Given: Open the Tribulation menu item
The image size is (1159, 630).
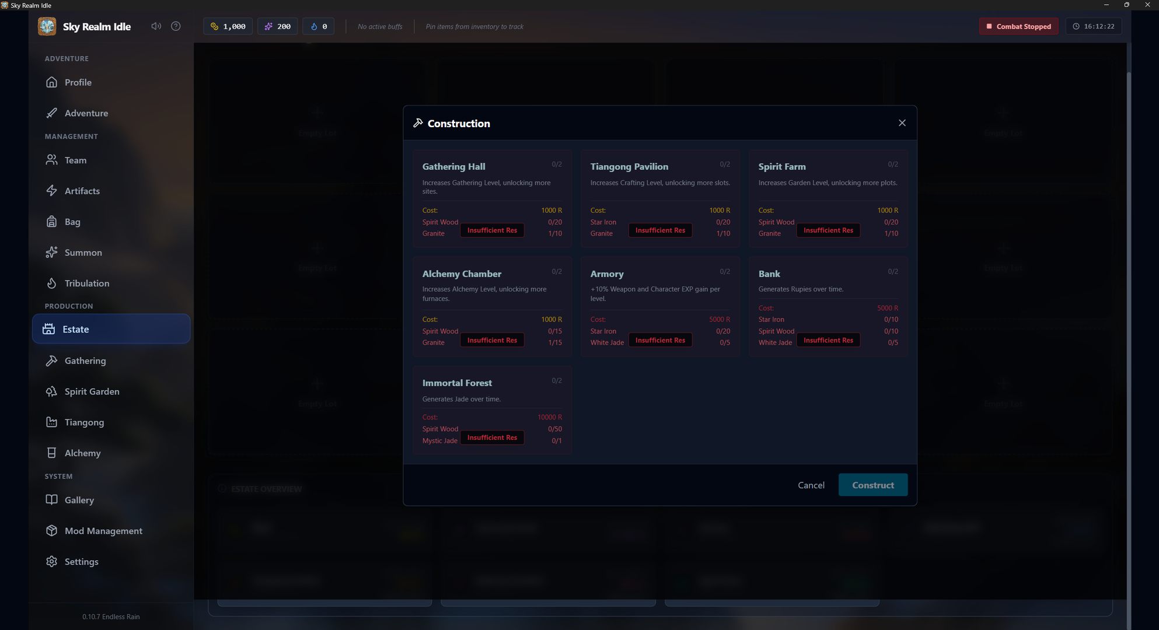Looking at the screenshot, I should pos(86,283).
